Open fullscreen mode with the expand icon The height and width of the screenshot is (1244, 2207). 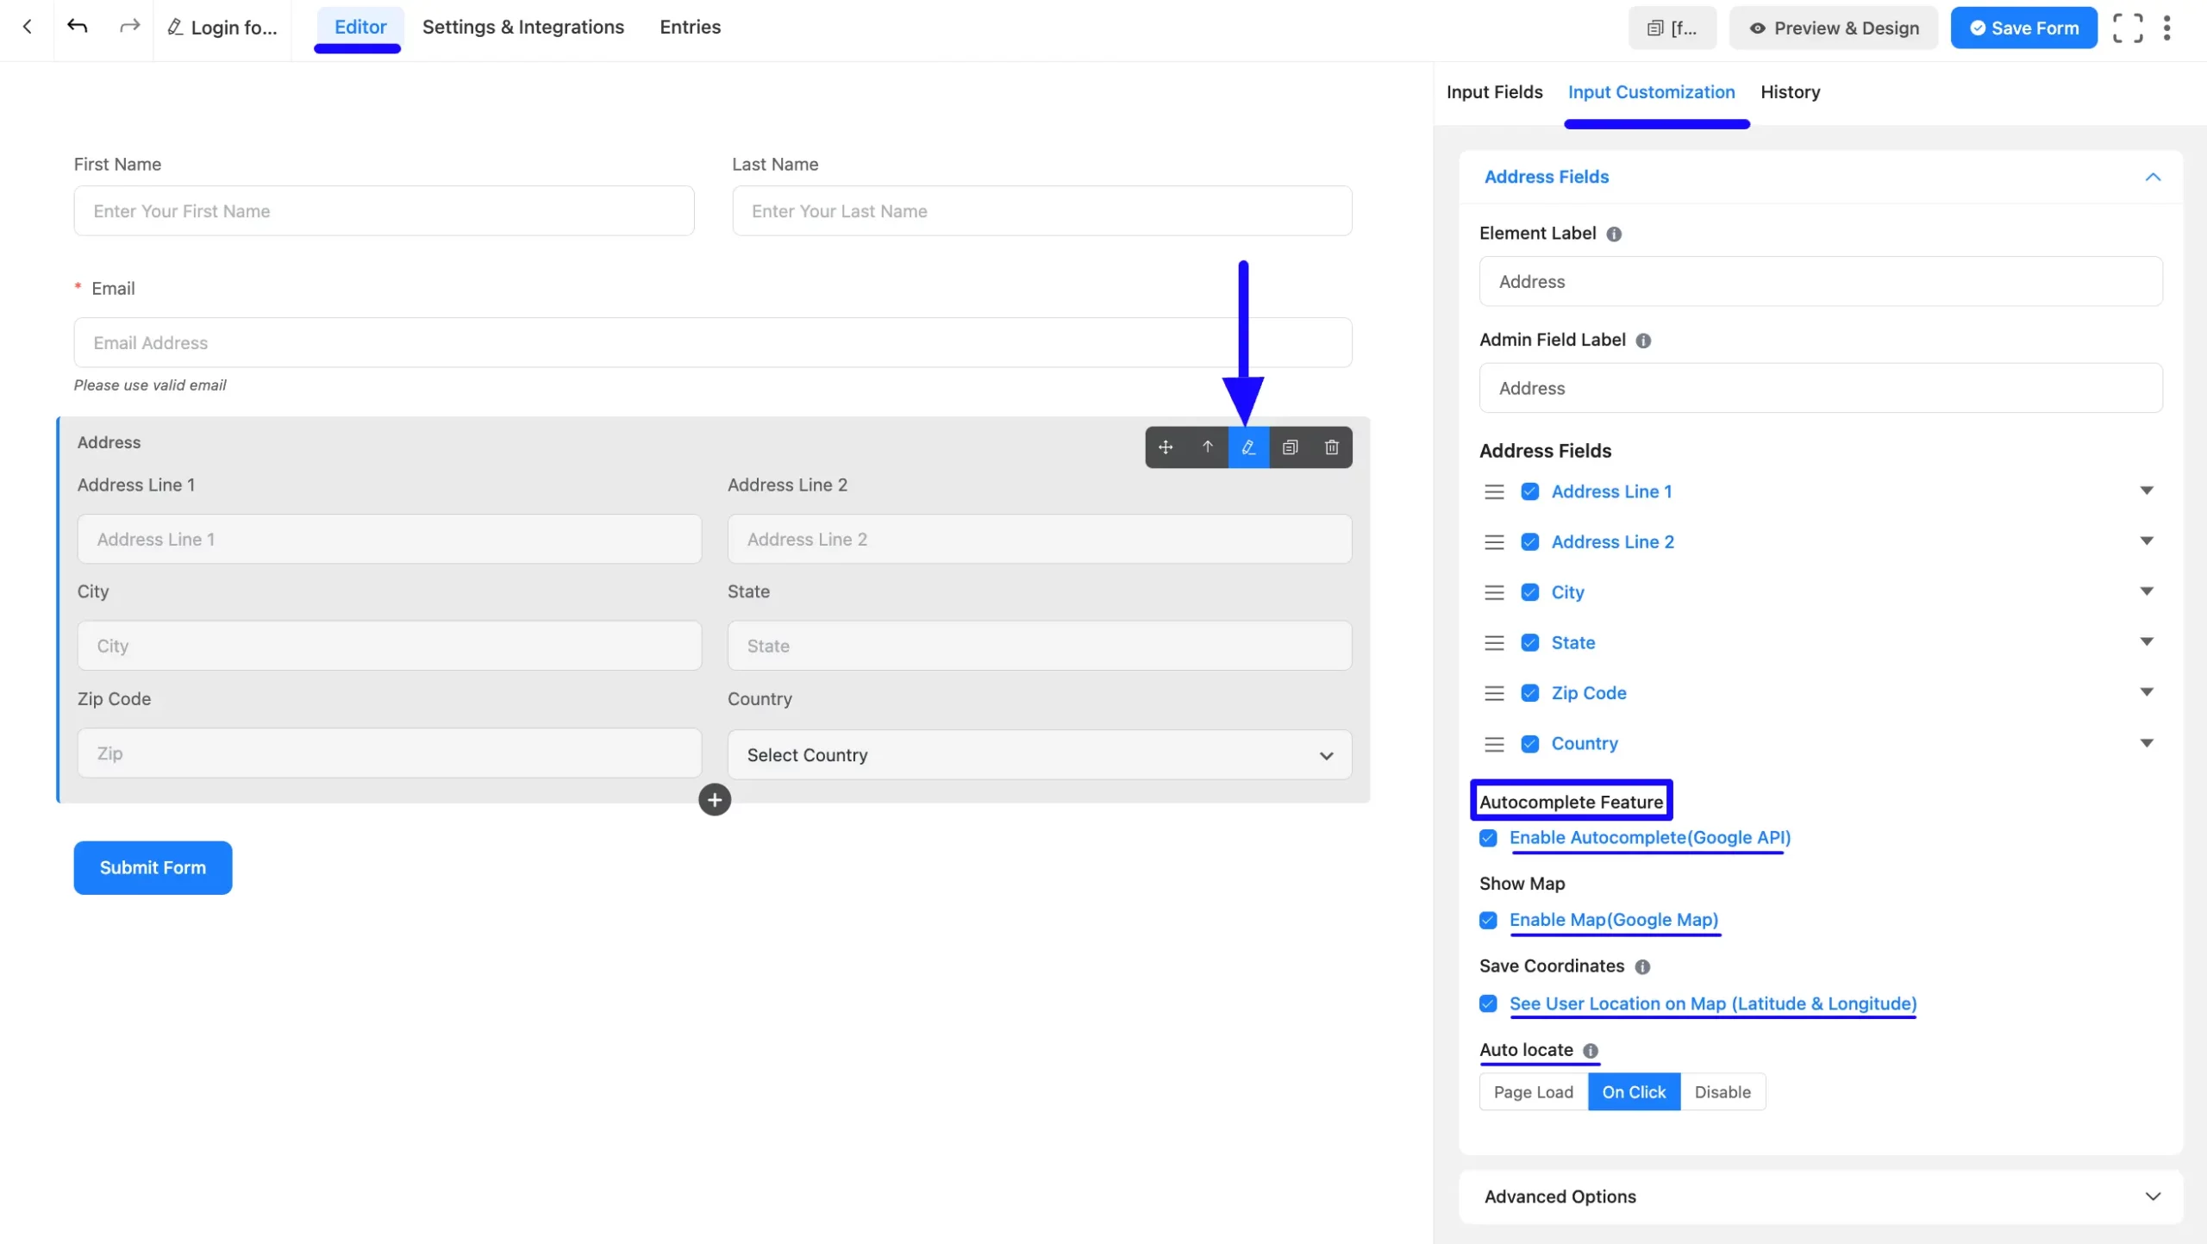(x=2129, y=27)
